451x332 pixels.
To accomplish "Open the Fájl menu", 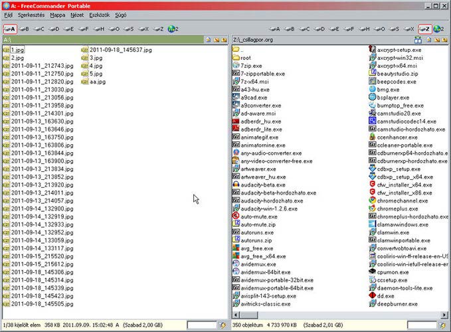I will 9,14.
